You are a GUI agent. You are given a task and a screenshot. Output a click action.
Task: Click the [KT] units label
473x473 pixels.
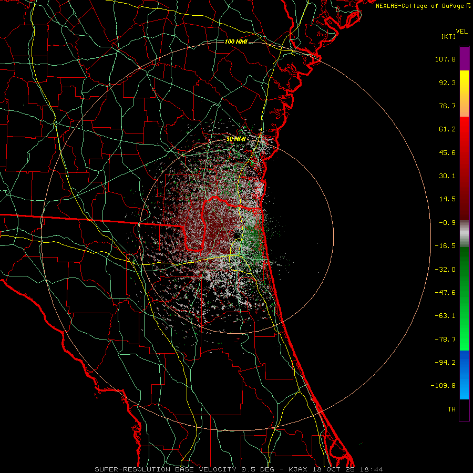point(448,36)
